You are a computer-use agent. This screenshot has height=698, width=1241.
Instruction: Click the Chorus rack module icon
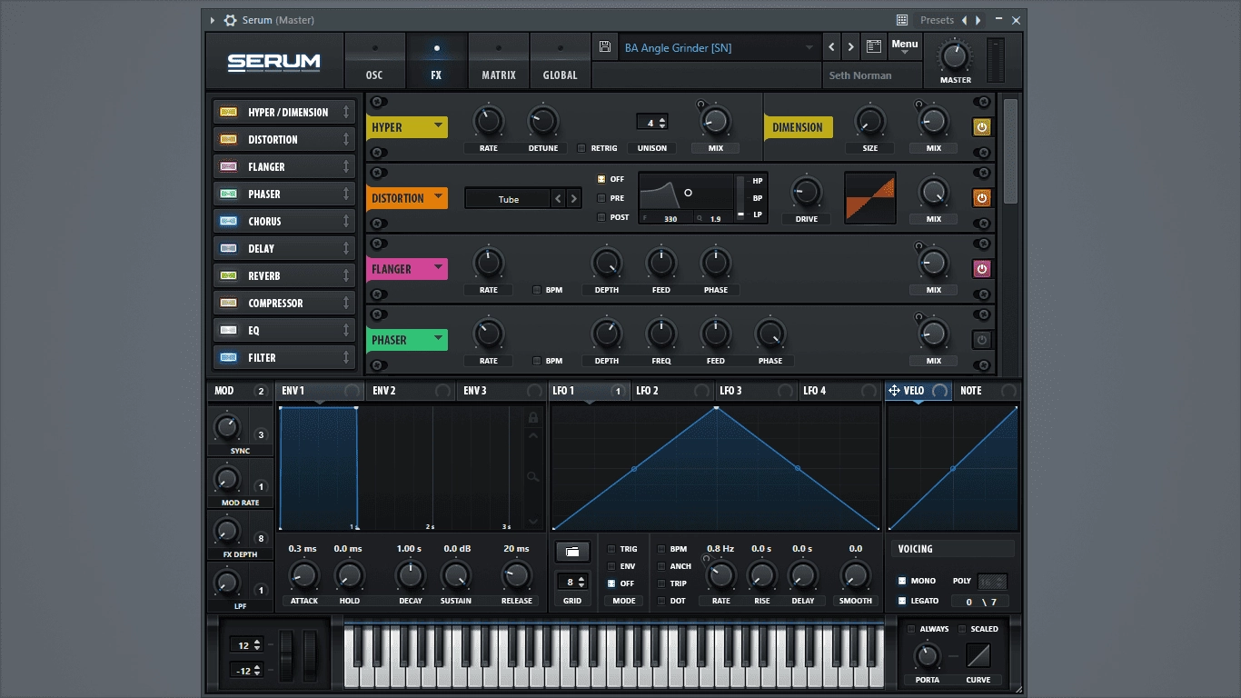pos(229,222)
